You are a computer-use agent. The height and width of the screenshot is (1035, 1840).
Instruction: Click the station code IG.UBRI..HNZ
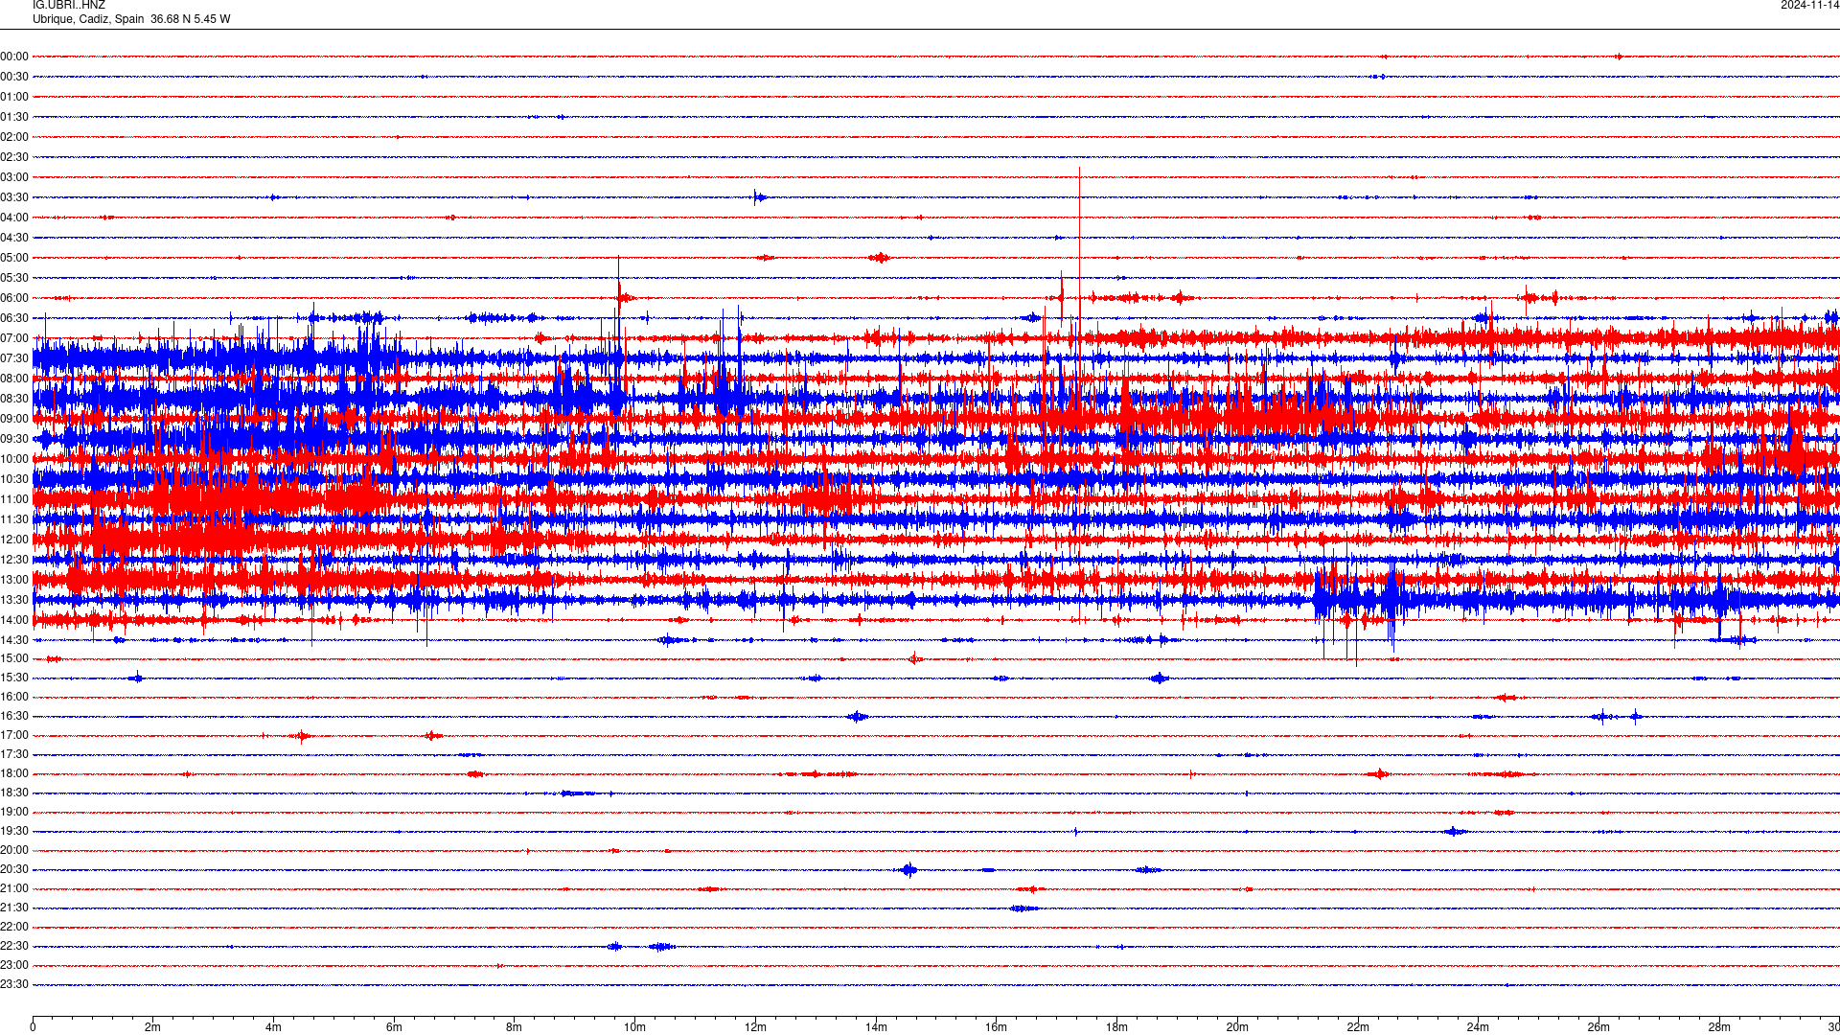click(69, 5)
